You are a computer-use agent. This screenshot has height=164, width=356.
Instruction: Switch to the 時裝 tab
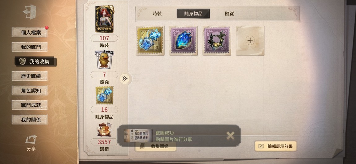157,13
